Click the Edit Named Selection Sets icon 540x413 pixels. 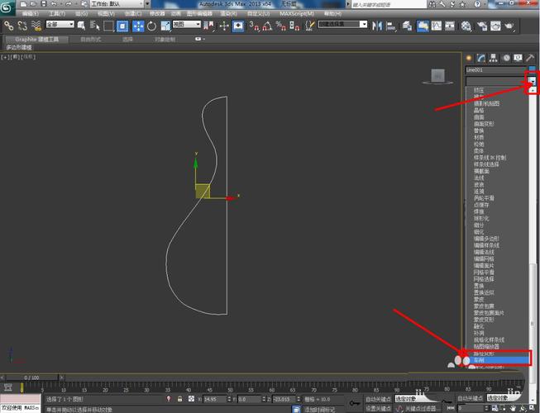coord(310,26)
